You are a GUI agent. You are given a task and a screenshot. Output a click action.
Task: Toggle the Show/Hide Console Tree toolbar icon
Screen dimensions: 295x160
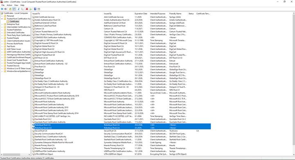point(14,9)
